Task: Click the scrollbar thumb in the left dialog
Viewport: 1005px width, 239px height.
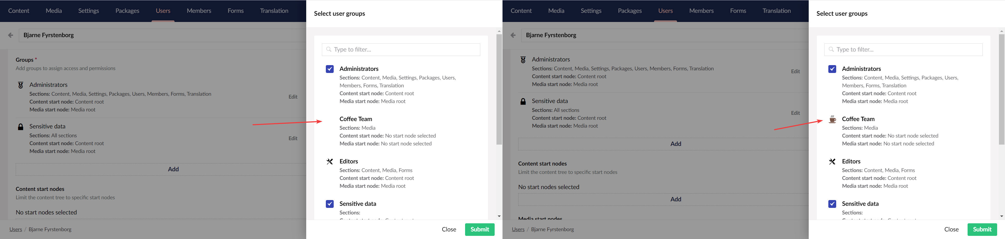Action: point(499,90)
